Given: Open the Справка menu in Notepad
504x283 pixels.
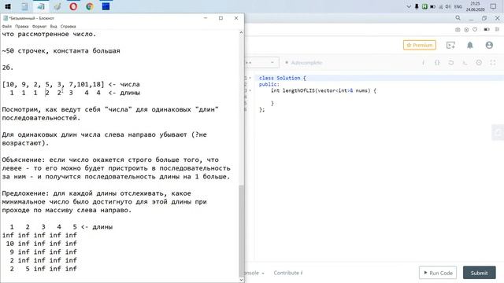Looking at the screenshot, I should [x=69, y=26].
